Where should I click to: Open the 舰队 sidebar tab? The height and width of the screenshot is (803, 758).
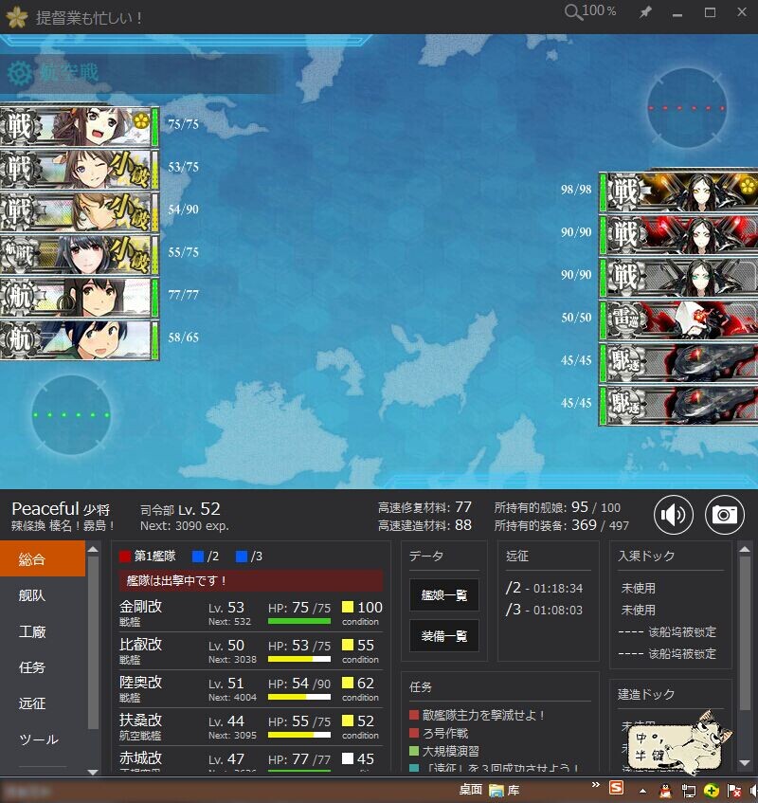pyautogui.click(x=31, y=595)
